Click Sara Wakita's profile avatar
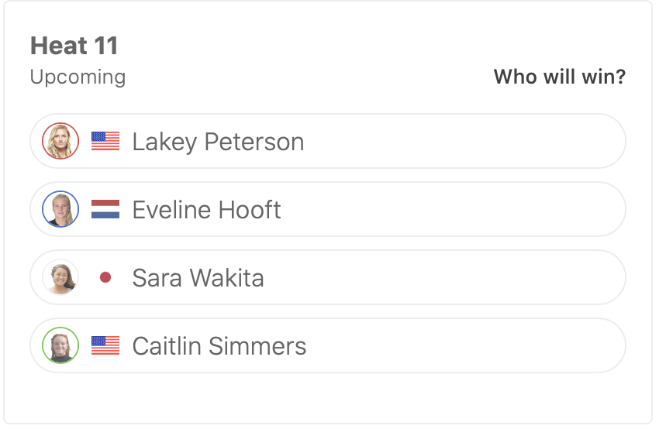 [60, 277]
